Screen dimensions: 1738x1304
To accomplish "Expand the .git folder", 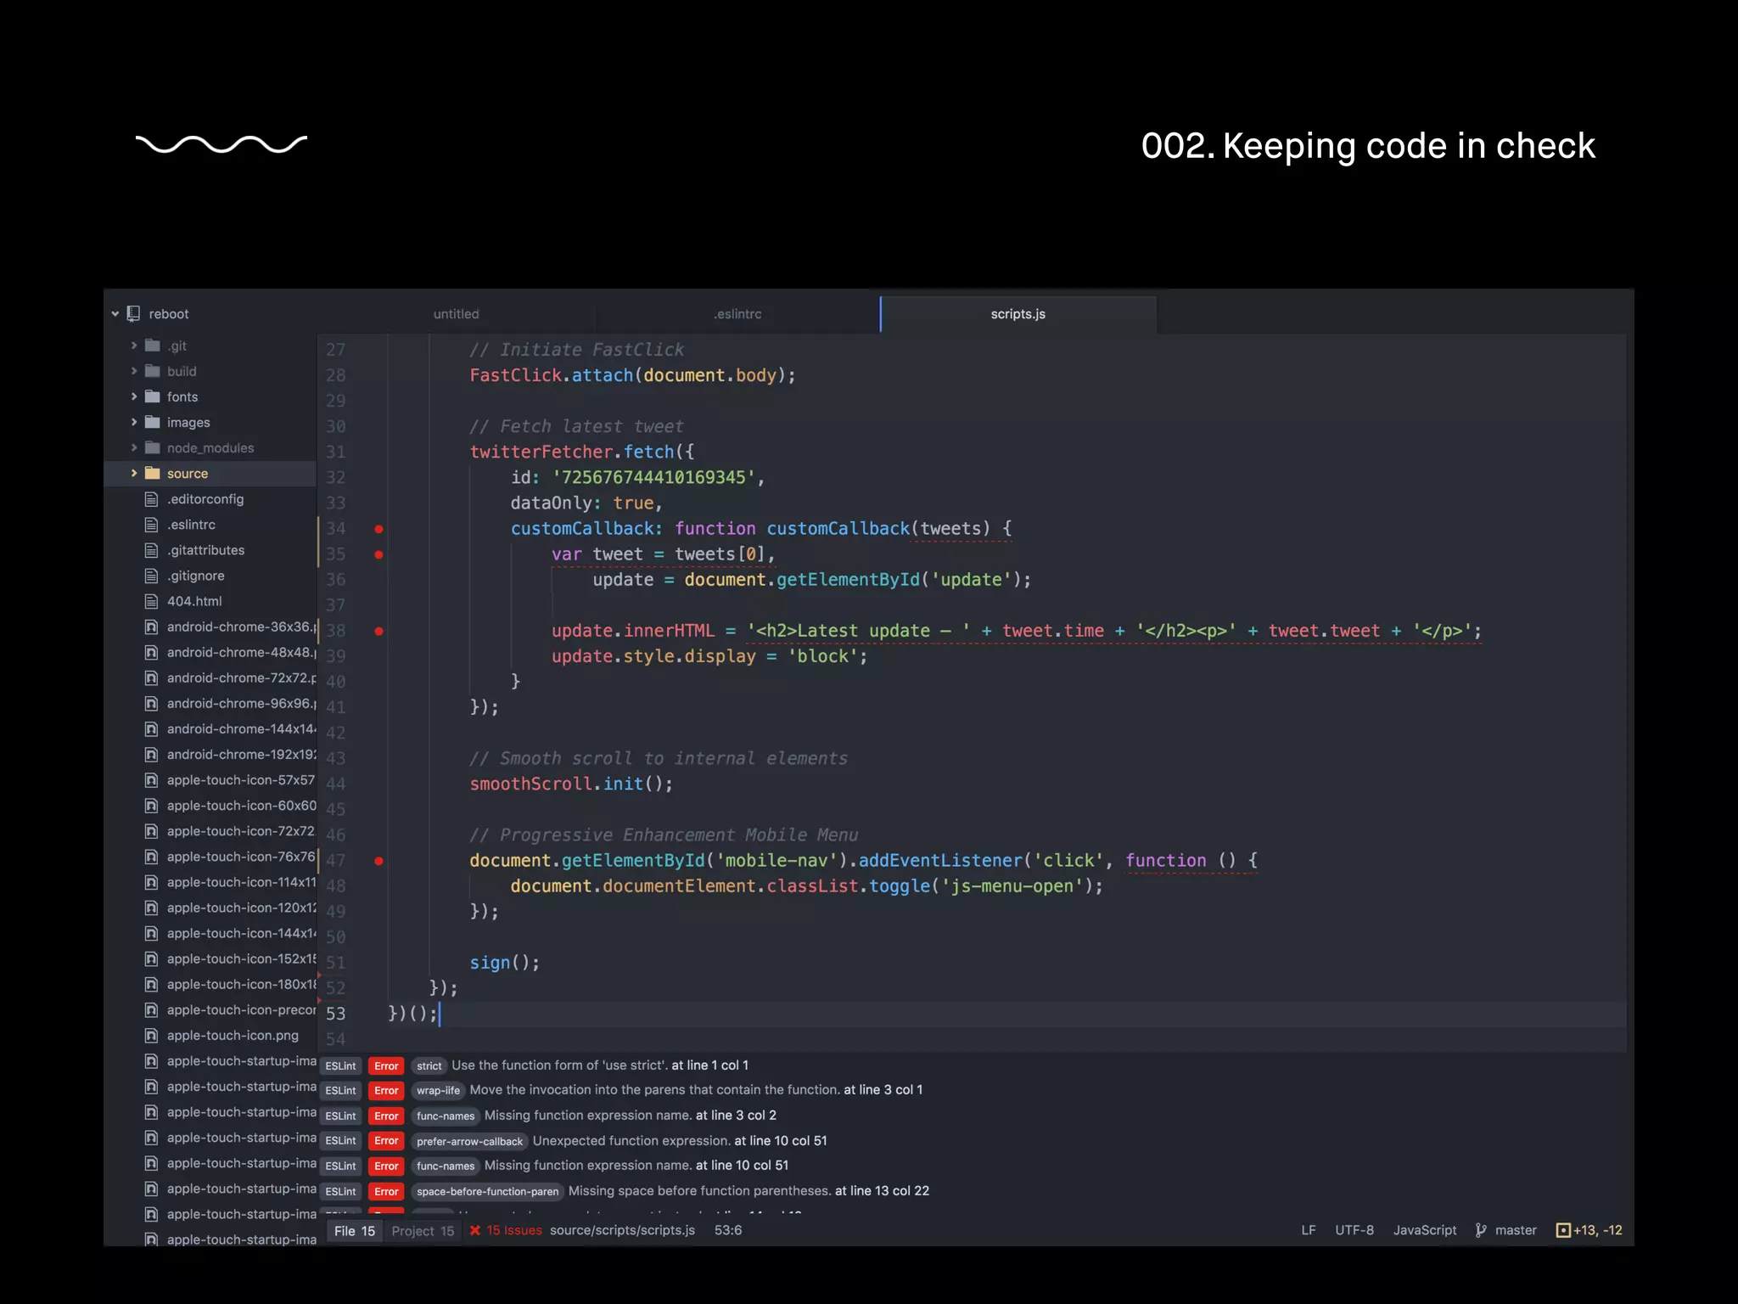I will tap(134, 346).
